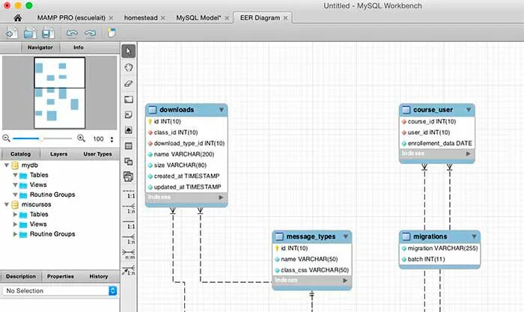Click the new note page toolbar icon
This screenshot has width=524, height=312.
(112, 33)
